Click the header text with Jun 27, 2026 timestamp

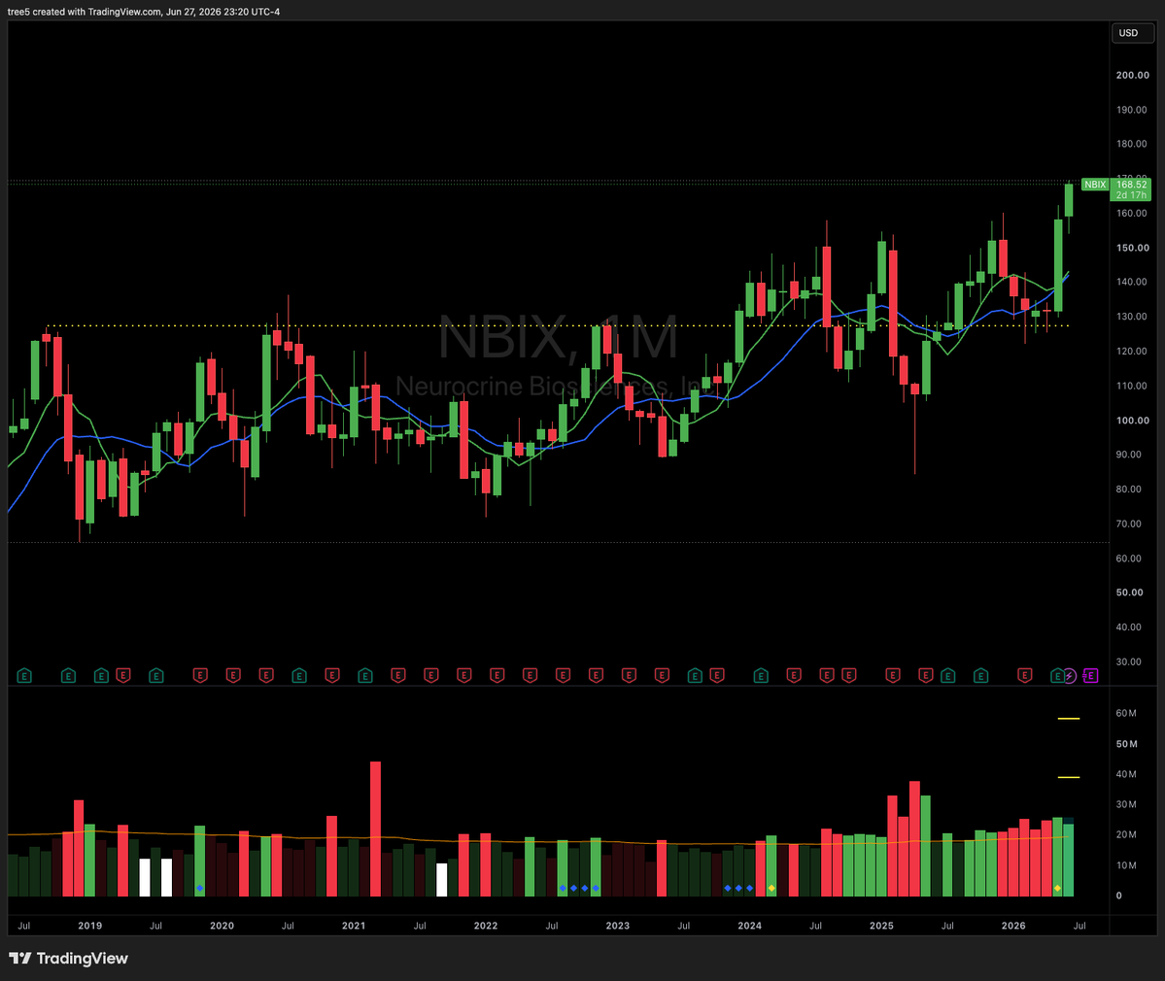[x=144, y=11]
